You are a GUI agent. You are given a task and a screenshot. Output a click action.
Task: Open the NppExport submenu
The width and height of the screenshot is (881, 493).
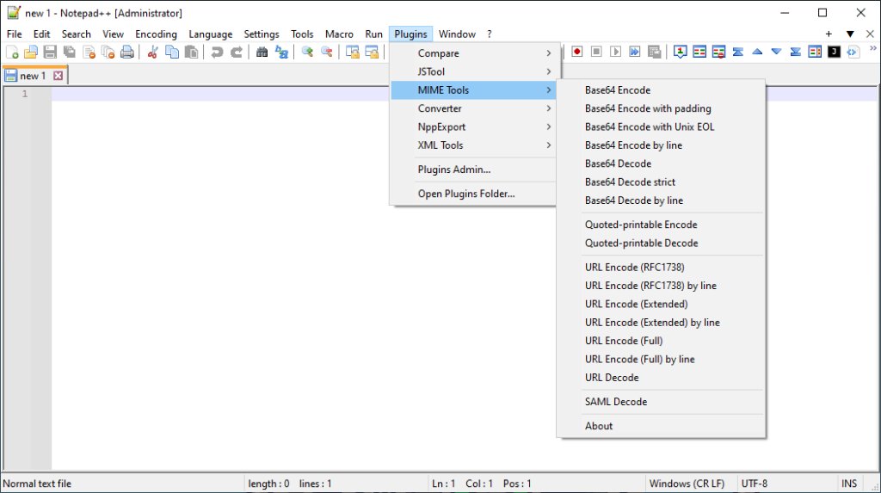coord(473,127)
